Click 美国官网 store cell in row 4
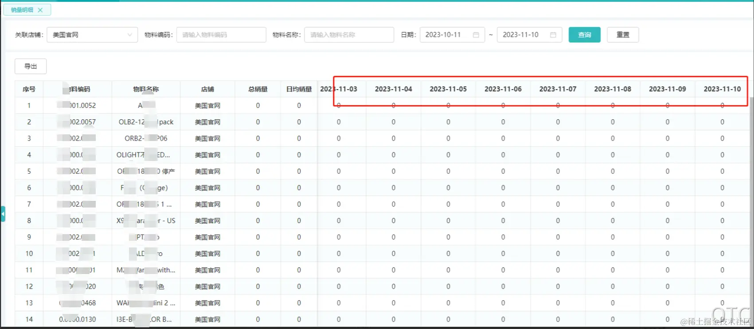This screenshot has width=754, height=329. pyautogui.click(x=207, y=155)
